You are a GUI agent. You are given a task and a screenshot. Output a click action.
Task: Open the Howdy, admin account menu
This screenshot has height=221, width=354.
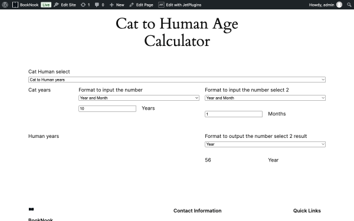[x=326, y=5]
